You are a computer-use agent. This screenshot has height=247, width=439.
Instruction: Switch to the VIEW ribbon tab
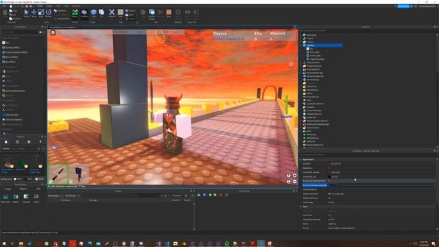(x=66, y=6)
